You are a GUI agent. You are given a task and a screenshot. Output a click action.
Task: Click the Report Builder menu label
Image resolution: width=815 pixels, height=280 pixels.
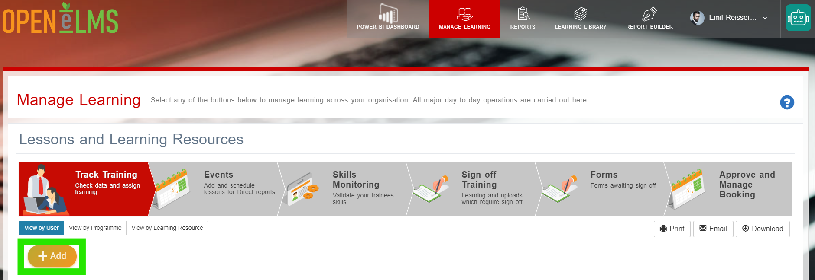(649, 27)
